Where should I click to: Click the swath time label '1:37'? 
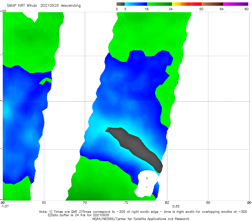coord(5,206)
